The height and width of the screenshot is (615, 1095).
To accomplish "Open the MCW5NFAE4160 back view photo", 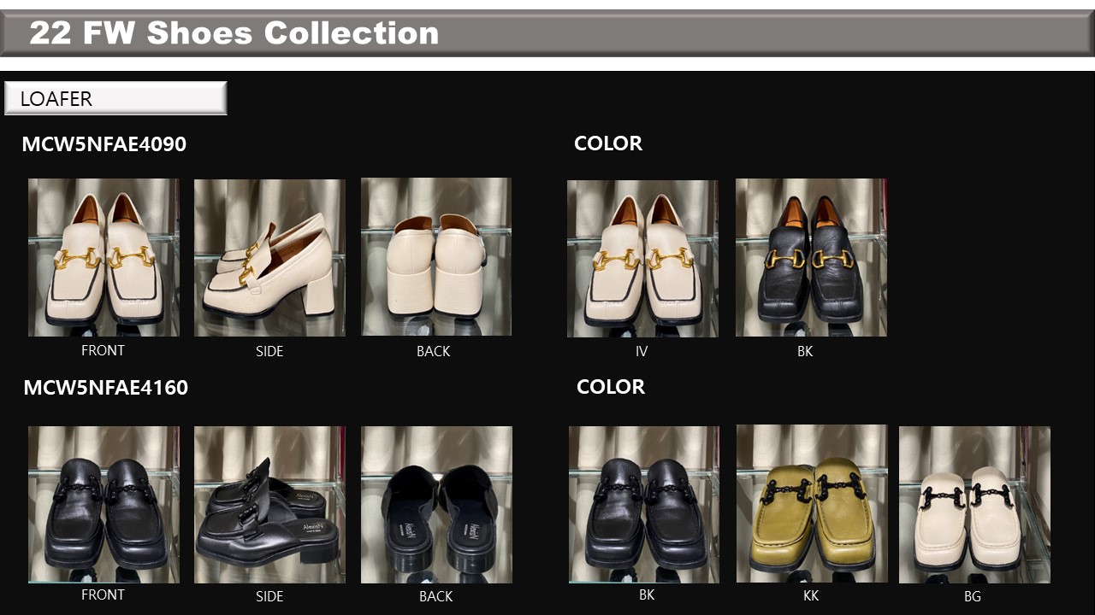I will [x=436, y=505].
